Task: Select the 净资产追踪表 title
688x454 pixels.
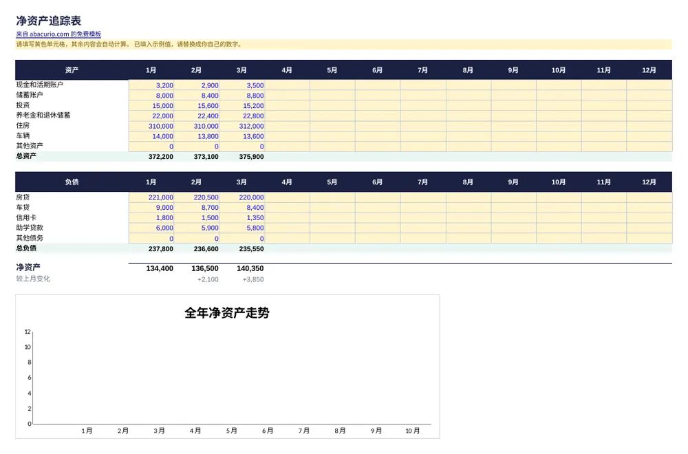Action: tap(49, 21)
